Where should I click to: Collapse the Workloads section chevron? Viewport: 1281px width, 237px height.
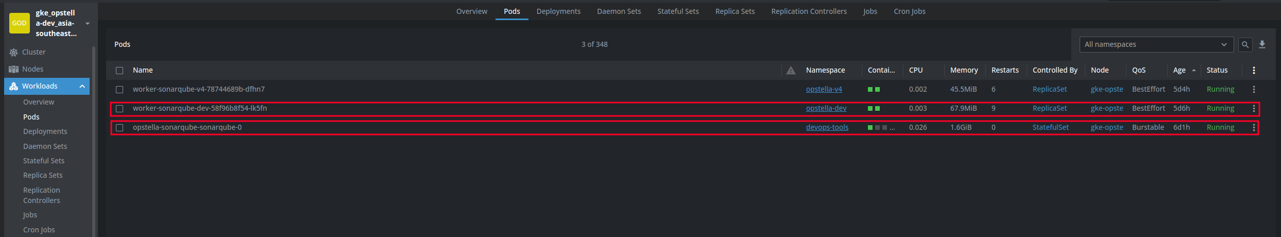point(82,86)
